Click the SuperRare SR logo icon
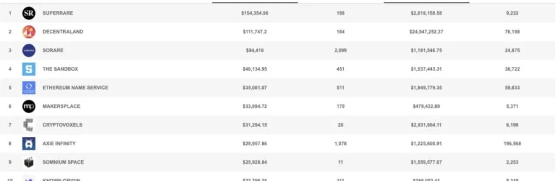Viewport: 556px width, 181px height. pyautogui.click(x=29, y=14)
